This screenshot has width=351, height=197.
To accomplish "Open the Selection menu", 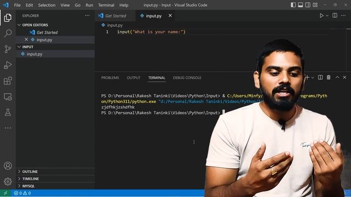I will pyautogui.click(x=47, y=5).
